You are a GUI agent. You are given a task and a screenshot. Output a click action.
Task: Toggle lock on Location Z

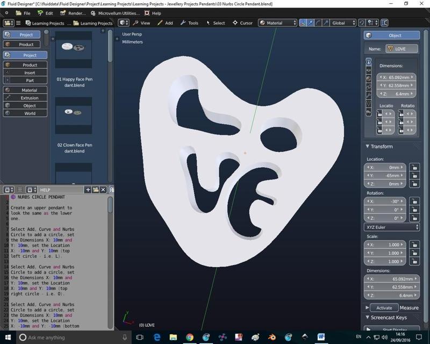[x=414, y=184]
